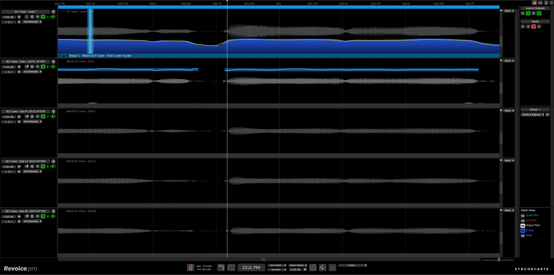Click the orange link icon in transport bar
Screen dimensions: 554x275
click(x=190, y=268)
